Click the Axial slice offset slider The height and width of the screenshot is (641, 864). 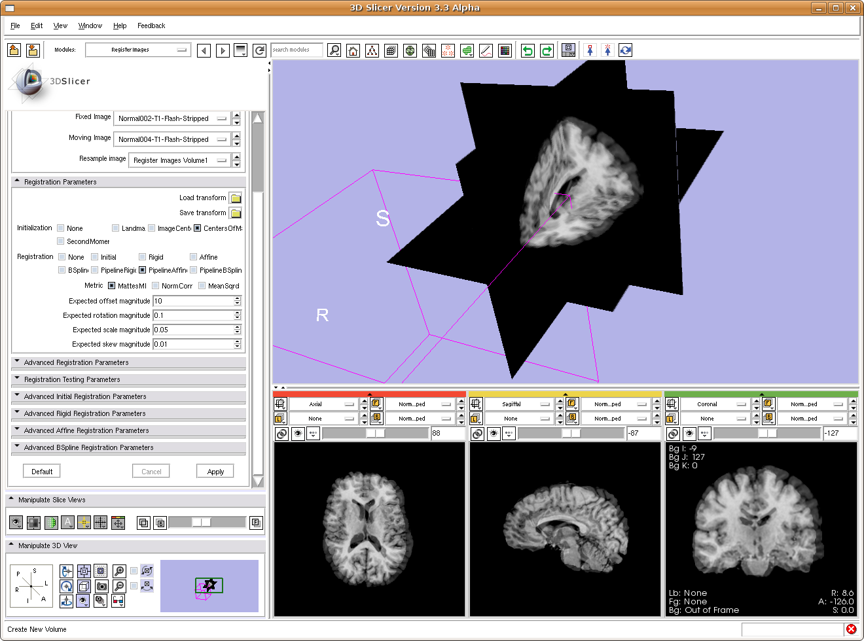coord(375,433)
